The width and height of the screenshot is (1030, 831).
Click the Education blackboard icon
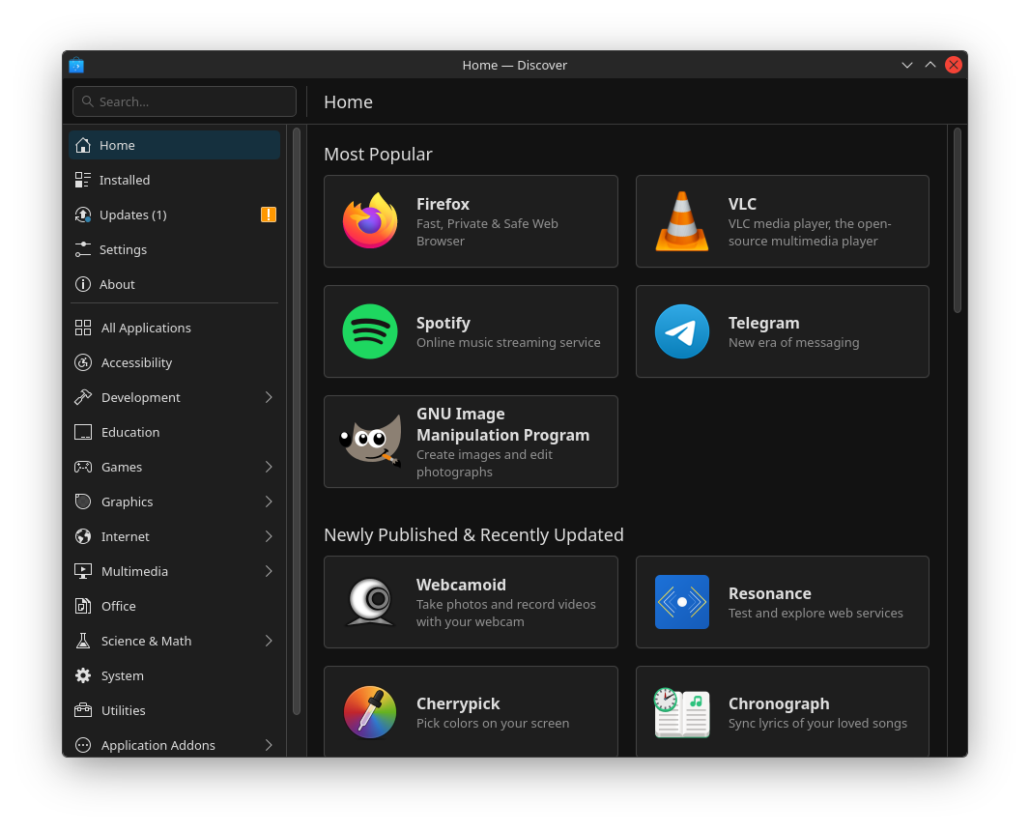coord(83,432)
